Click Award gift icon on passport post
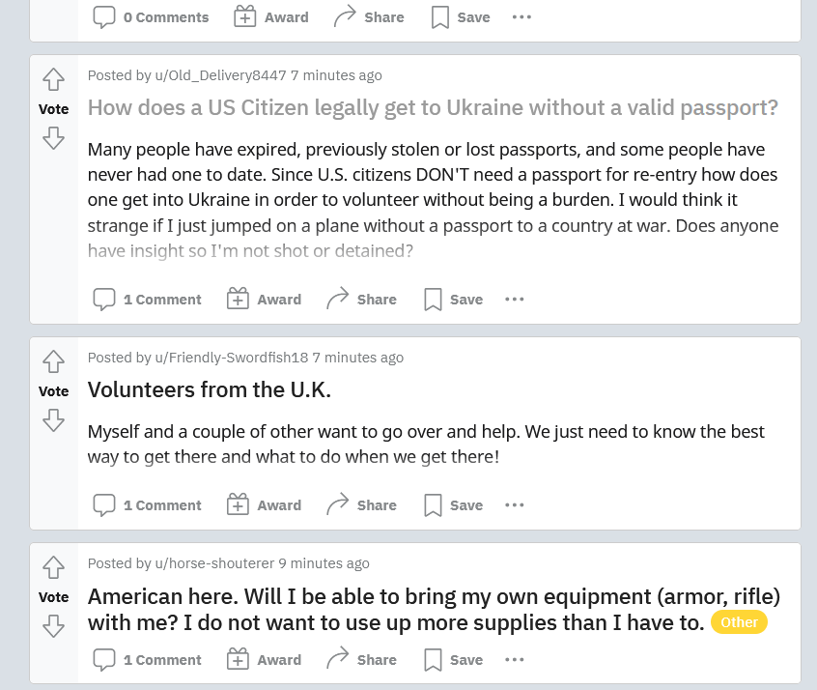 [238, 300]
